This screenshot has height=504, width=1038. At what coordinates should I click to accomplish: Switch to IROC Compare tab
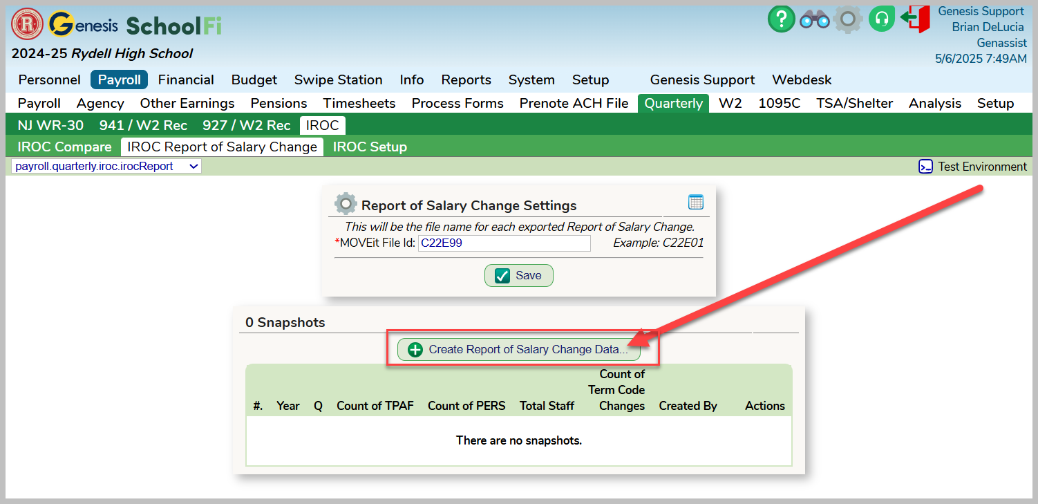tap(64, 147)
